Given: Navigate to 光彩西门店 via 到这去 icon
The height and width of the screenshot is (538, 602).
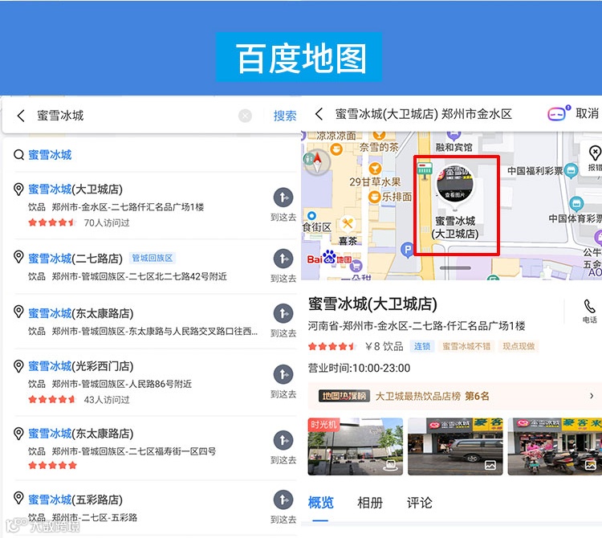Looking at the screenshot, I should coord(283,374).
